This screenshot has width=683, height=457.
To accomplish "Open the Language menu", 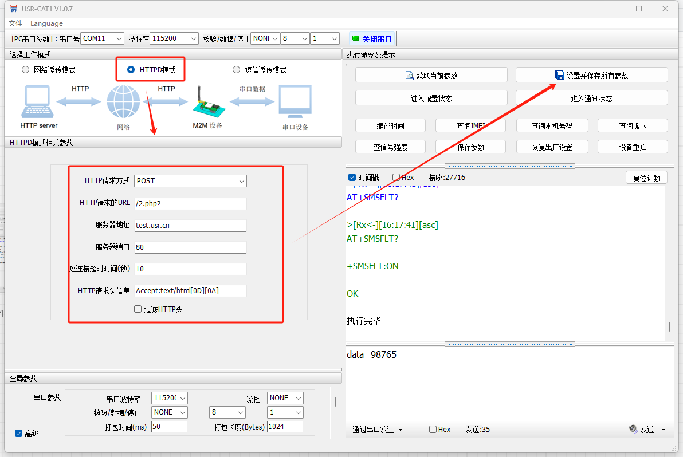I will [46, 23].
